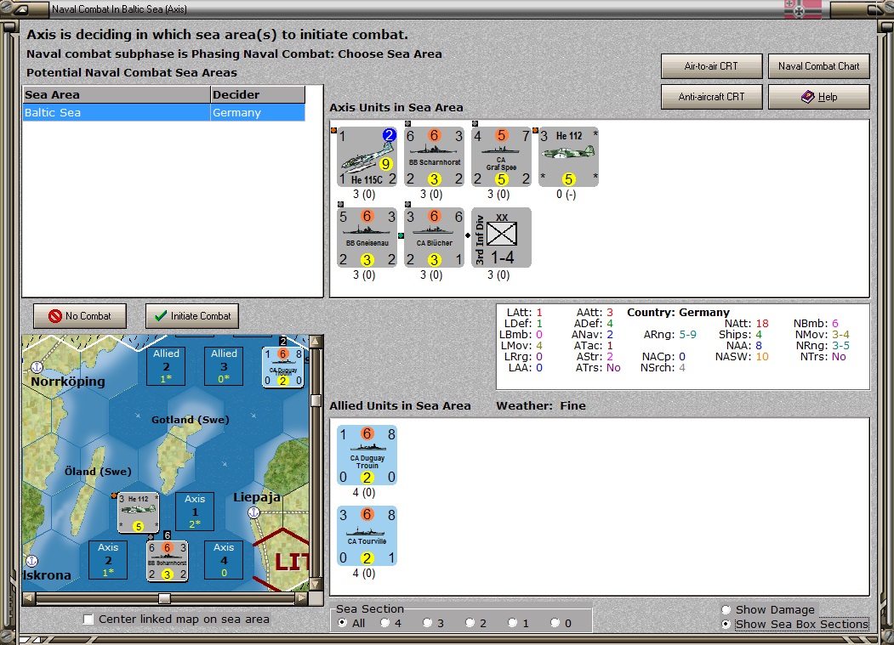Click the Decider column header
This screenshot has width=894, height=645.
pyautogui.click(x=258, y=94)
